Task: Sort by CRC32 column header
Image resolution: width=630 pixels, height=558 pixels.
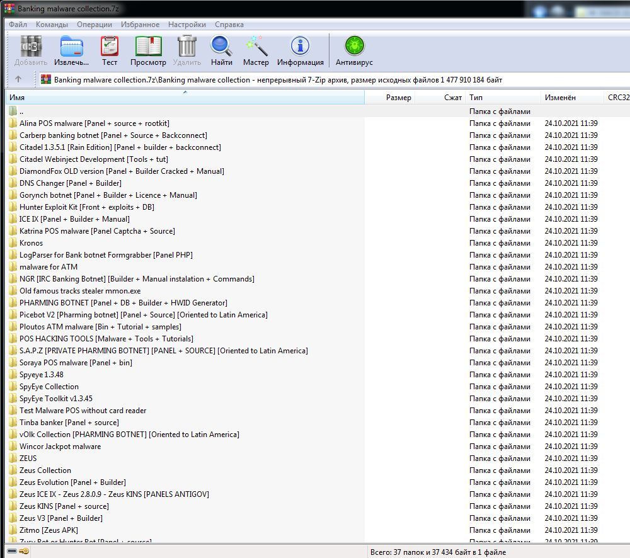Action: [x=617, y=97]
